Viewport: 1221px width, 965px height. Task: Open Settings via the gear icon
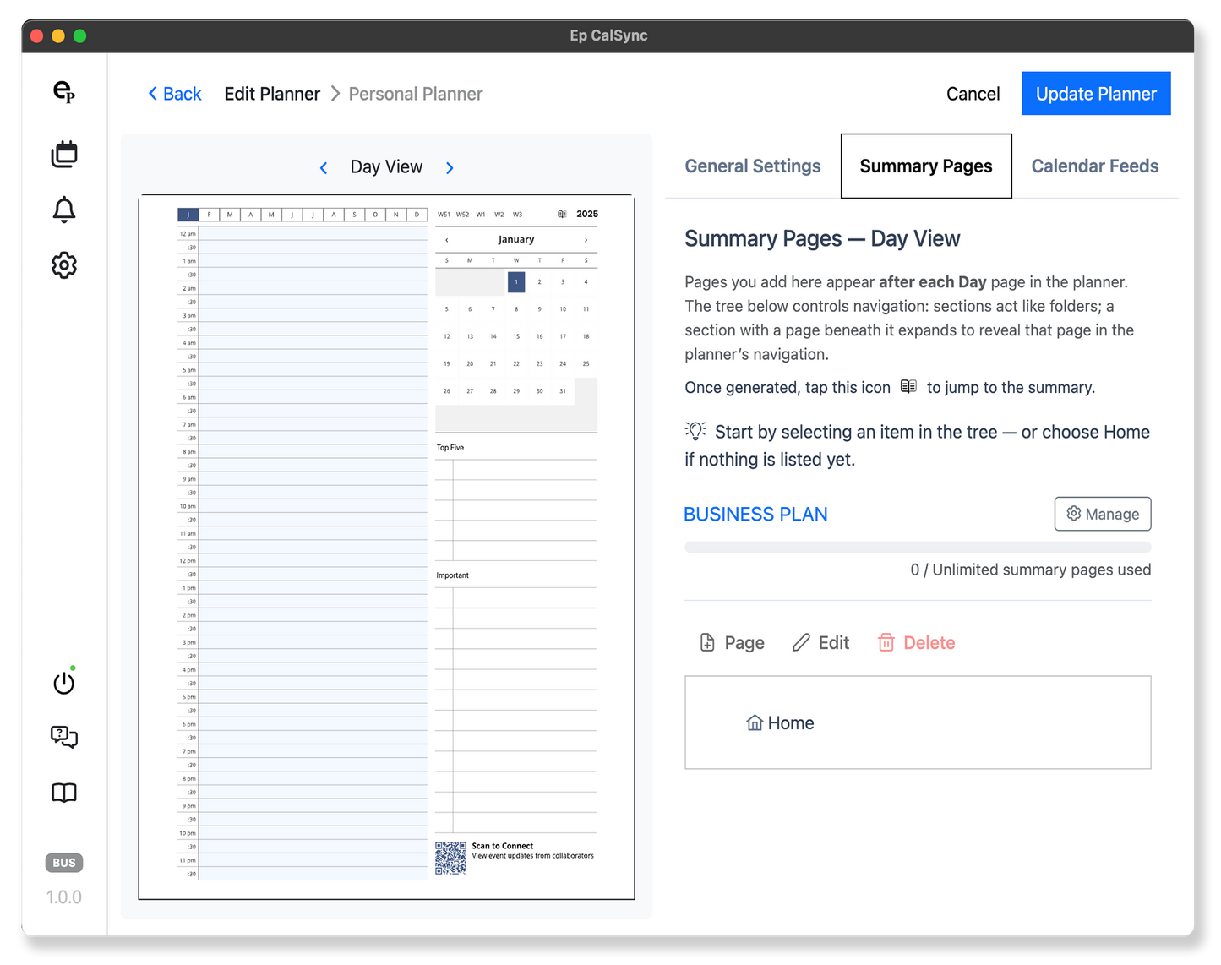[63, 264]
